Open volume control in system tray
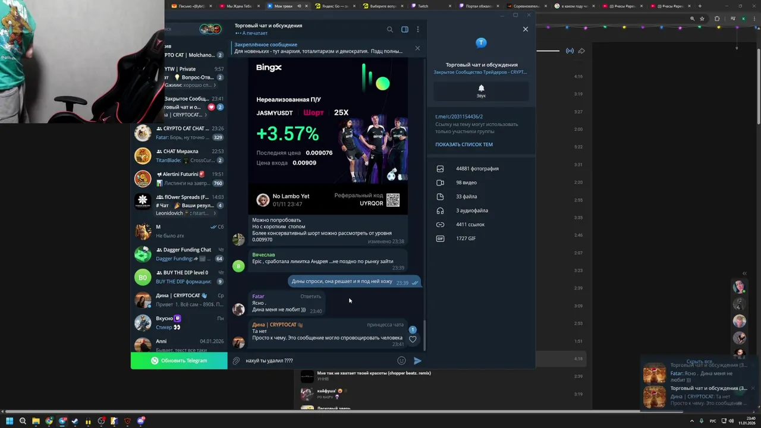Screen dimensions: 761x428 (731, 421)
